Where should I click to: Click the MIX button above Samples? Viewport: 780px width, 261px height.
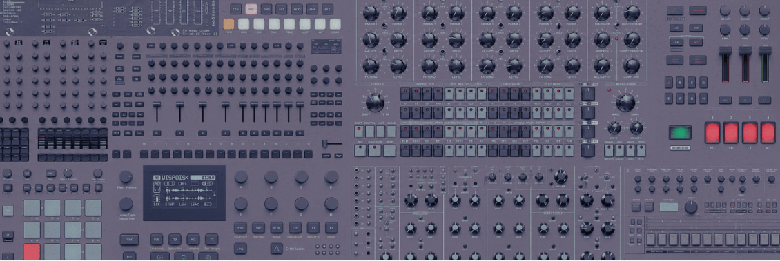point(193,238)
